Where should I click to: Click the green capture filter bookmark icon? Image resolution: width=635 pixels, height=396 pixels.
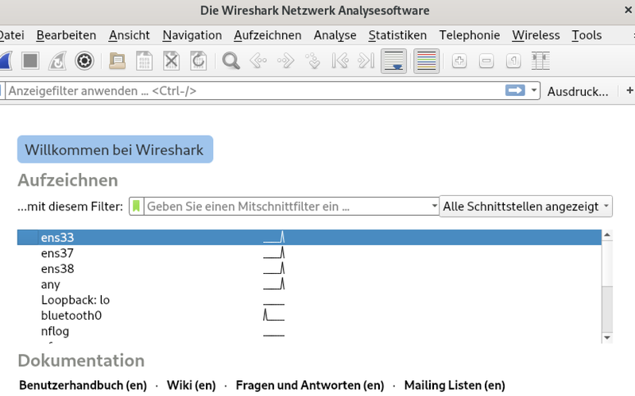[137, 206]
